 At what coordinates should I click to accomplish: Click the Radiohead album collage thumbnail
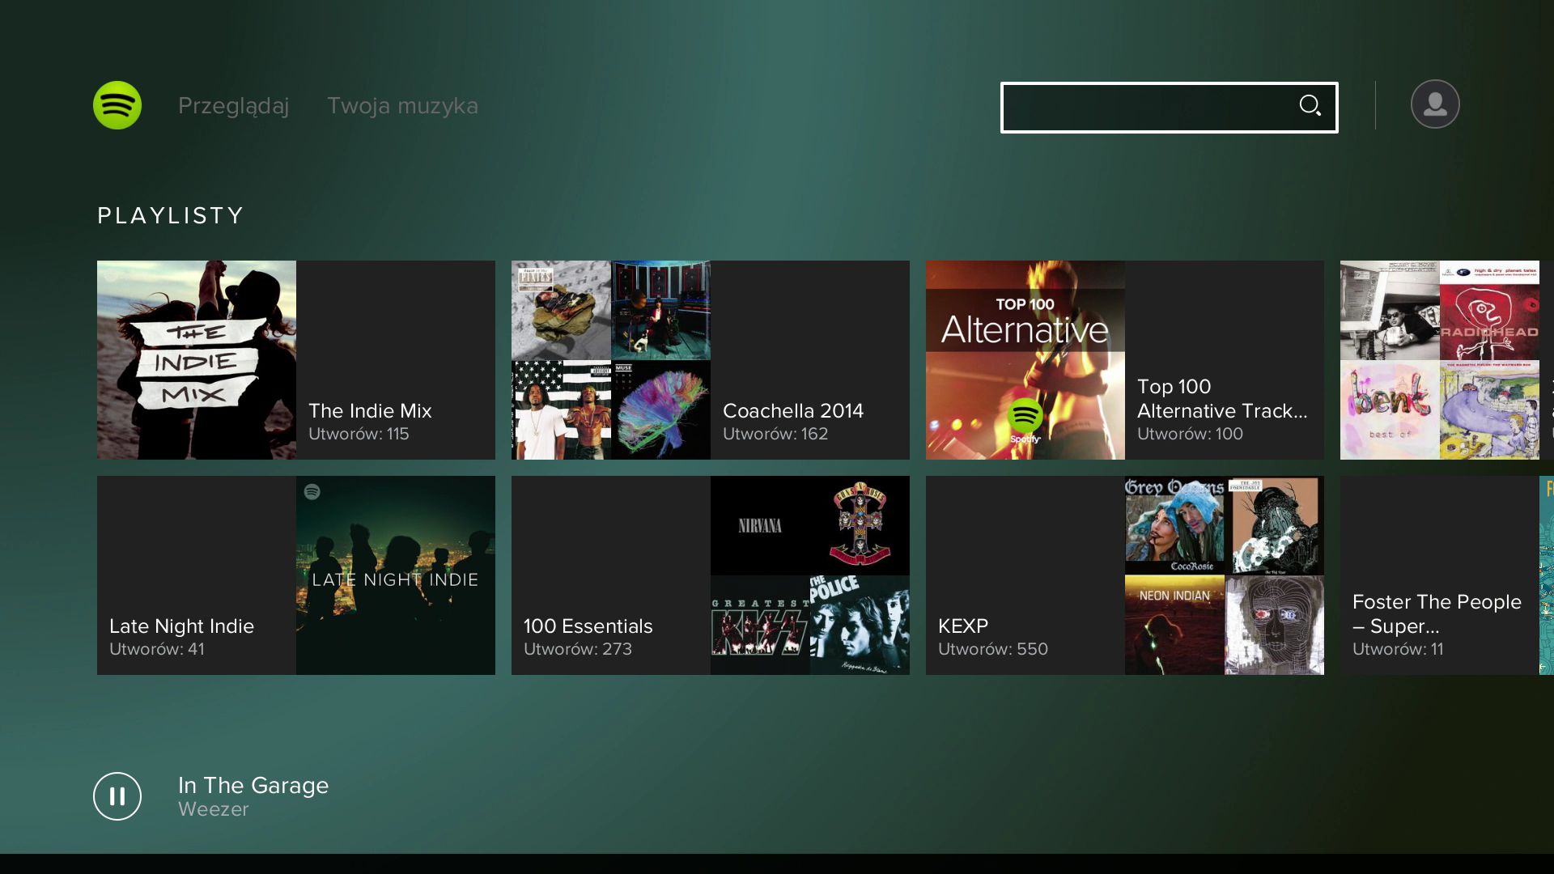(x=1489, y=311)
